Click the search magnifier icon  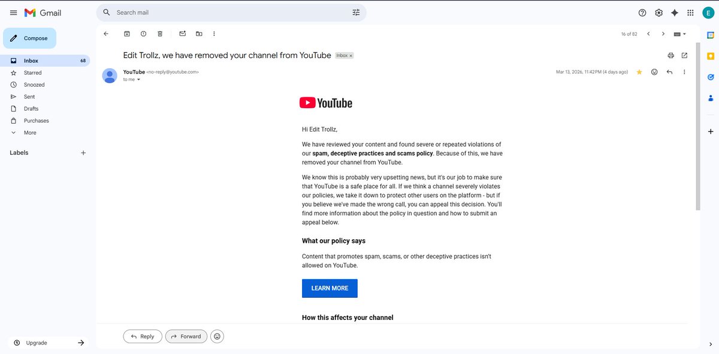click(107, 13)
